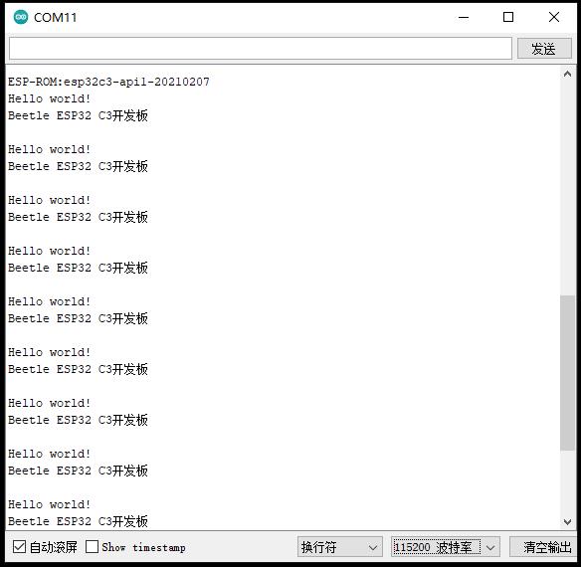This screenshot has height=567, width=581.
Task: Click the chevron arrow of baud rate combo
Action: (490, 547)
